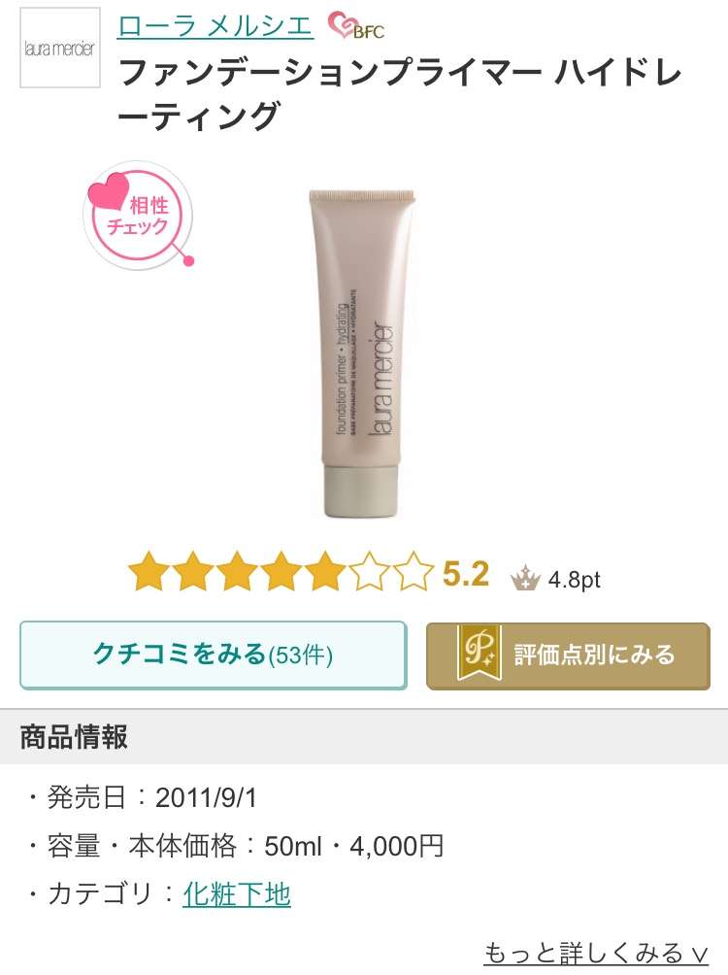Open the laura mercier brand logo
The image size is (728, 975).
59,48
